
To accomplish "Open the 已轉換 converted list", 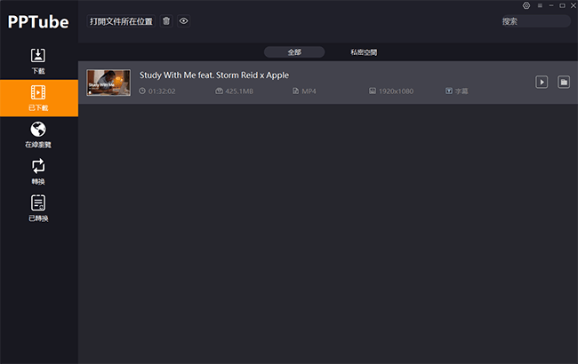I will [38, 208].
